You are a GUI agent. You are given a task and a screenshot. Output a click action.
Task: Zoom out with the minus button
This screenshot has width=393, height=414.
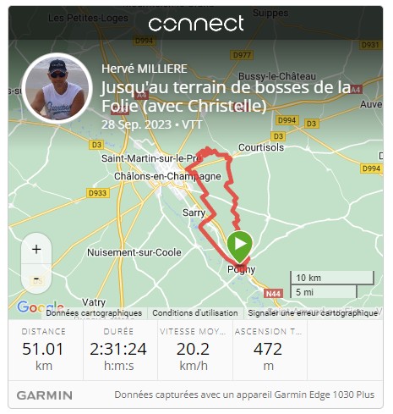pos(36,279)
